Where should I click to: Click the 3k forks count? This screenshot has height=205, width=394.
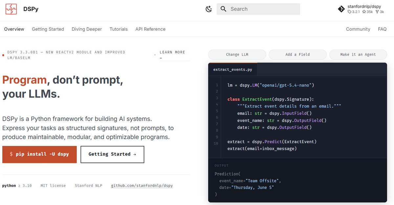pos(379,12)
